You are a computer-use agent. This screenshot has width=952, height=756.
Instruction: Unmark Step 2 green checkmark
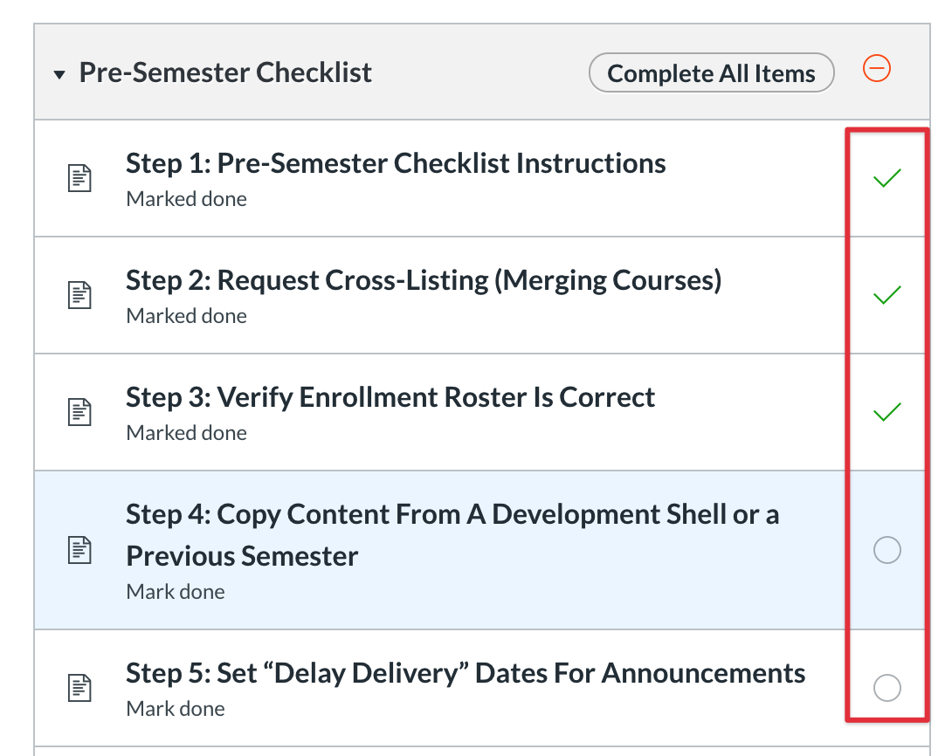pos(886,295)
